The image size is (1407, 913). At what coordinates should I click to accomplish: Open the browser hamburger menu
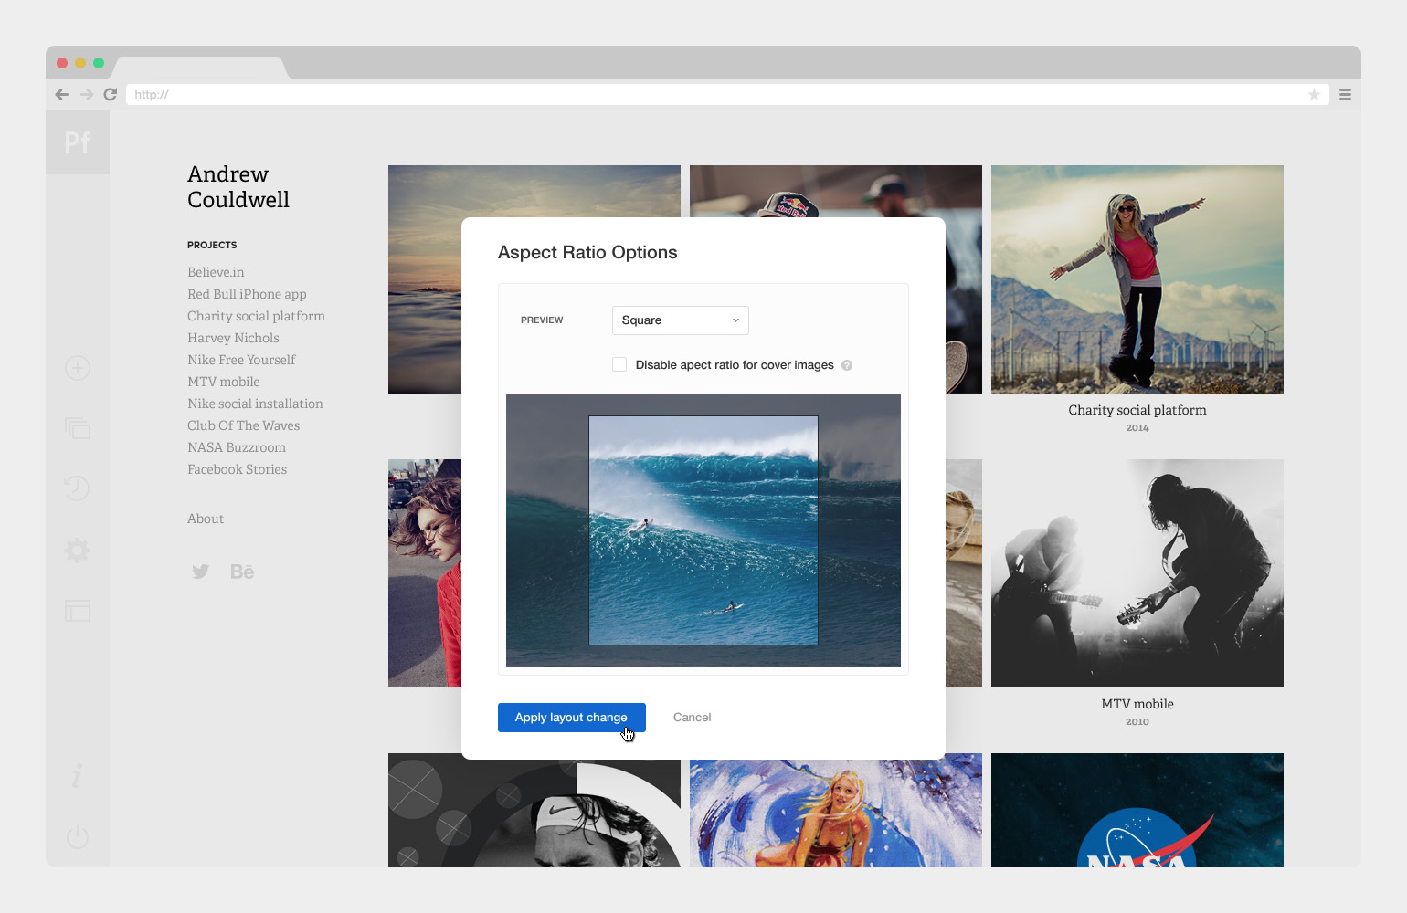[1345, 94]
